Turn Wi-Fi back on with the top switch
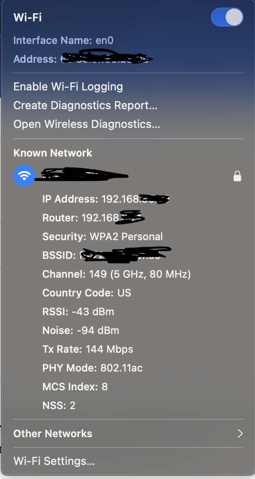Image resolution: width=255 pixels, height=479 pixels. [227, 17]
